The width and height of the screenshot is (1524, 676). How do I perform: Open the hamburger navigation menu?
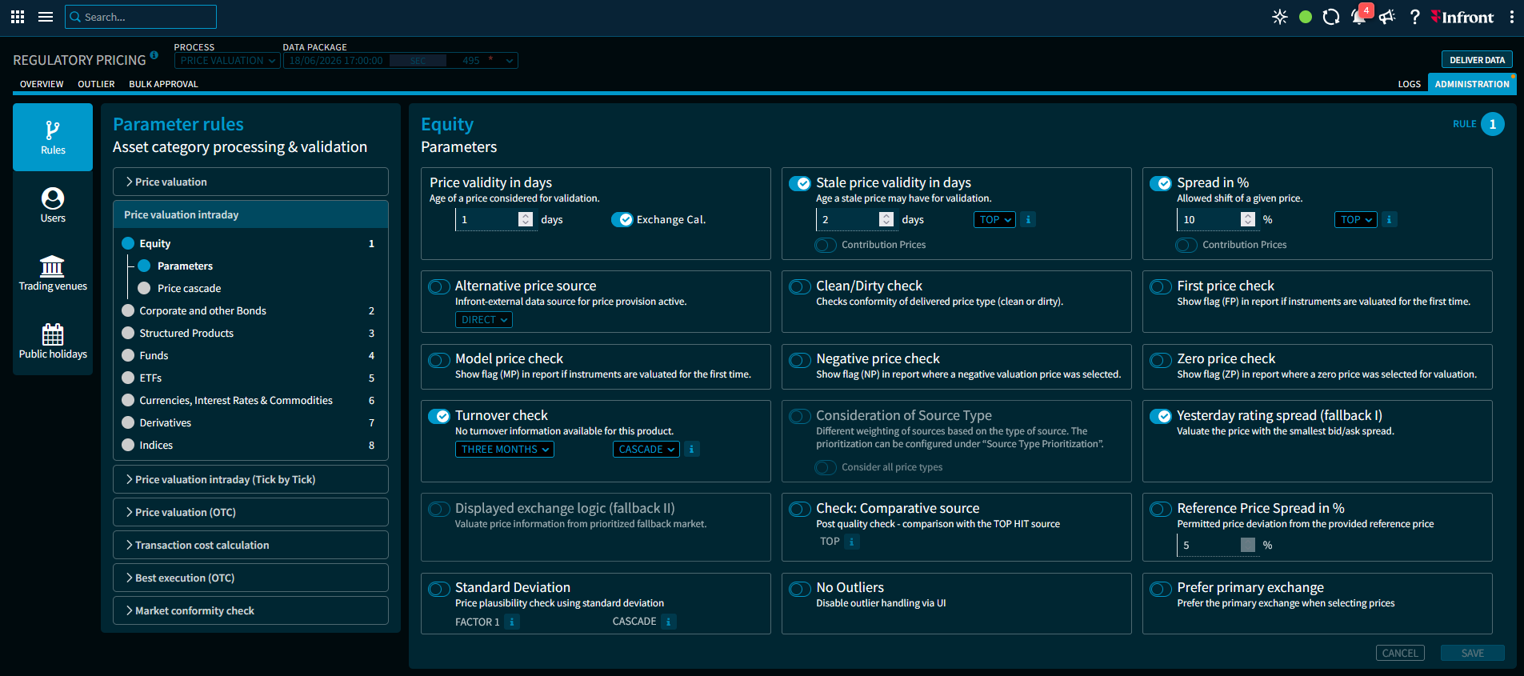[46, 17]
